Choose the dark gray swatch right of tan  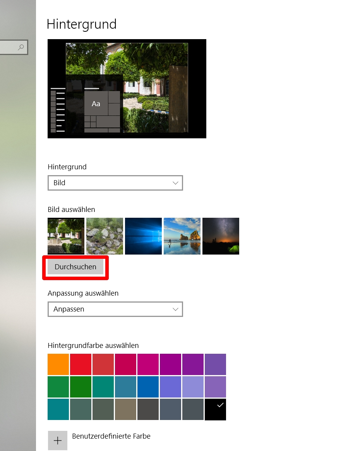click(x=148, y=410)
